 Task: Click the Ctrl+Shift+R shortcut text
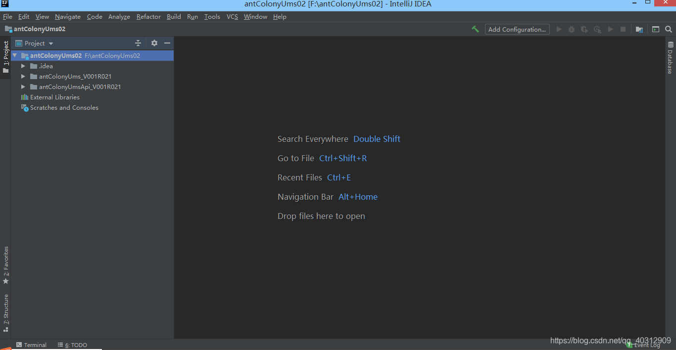(x=343, y=158)
